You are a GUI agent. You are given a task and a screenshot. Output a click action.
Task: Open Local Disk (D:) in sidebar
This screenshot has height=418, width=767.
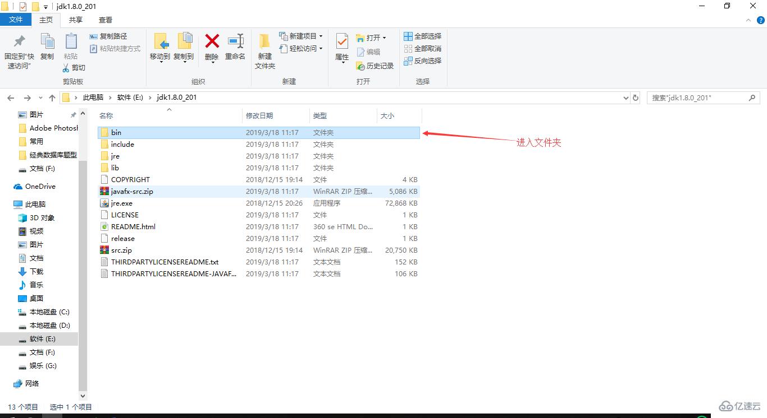pyautogui.click(x=44, y=326)
